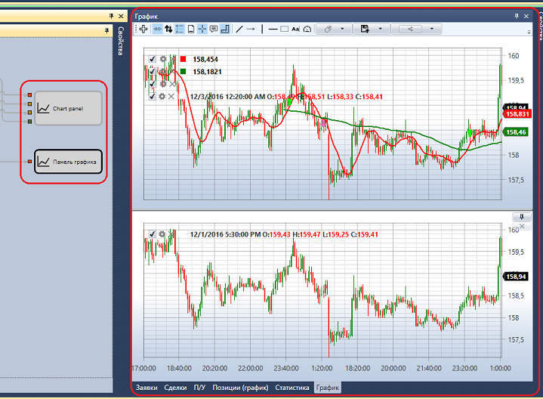The width and height of the screenshot is (543, 399).
Task: Toggle the horizontal scroll arrows tool
Action: pyautogui.click(x=157, y=29)
